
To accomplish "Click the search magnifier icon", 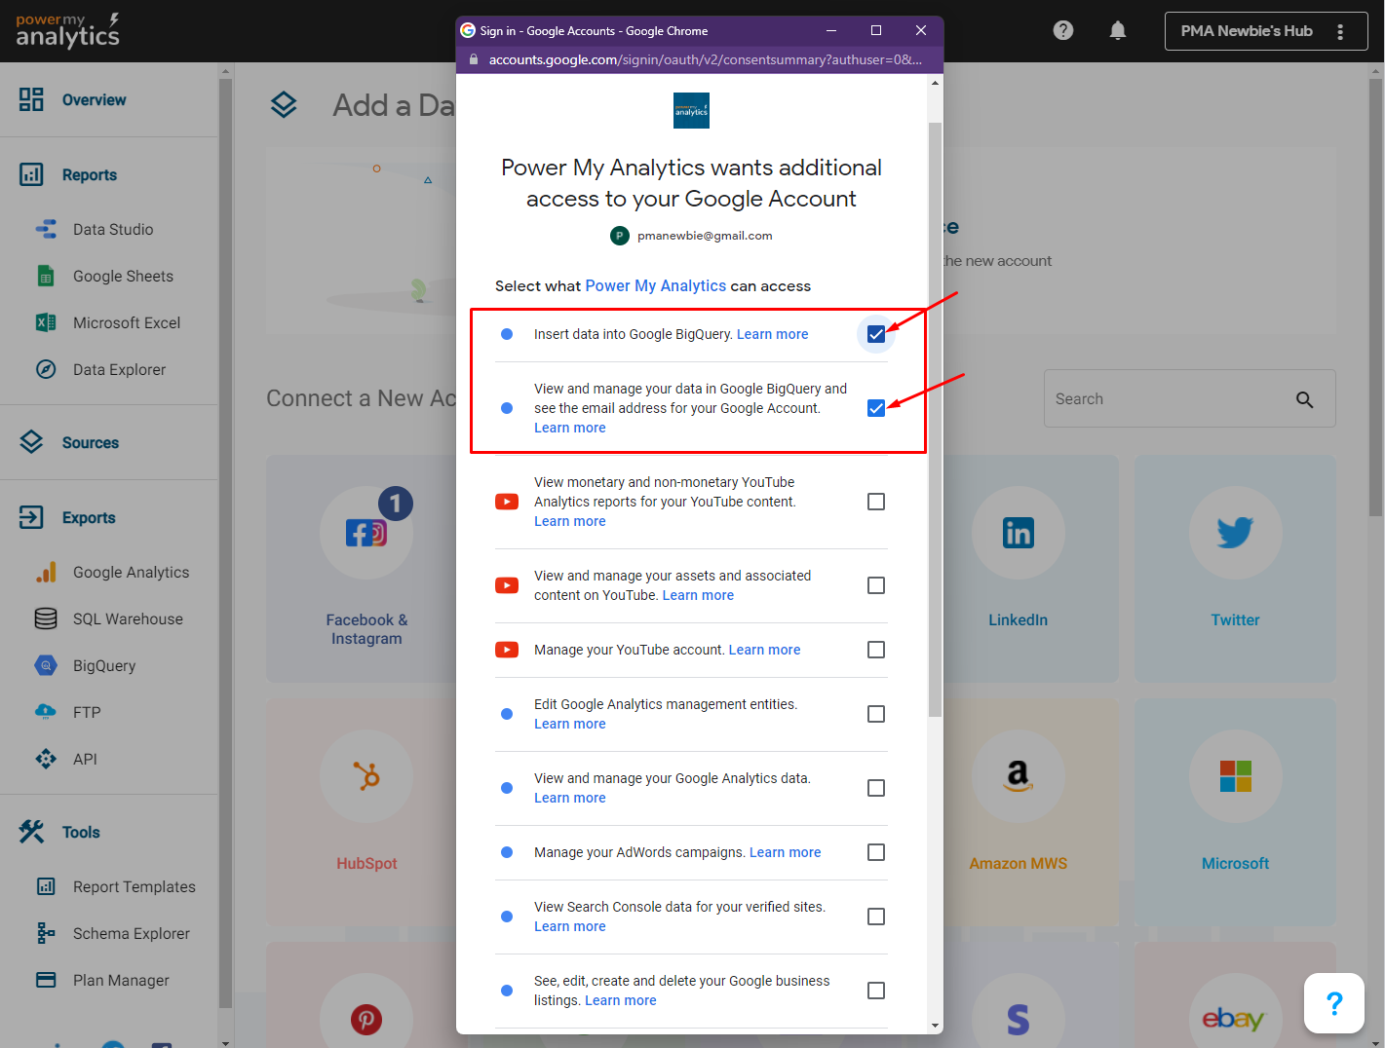I will [x=1304, y=399].
